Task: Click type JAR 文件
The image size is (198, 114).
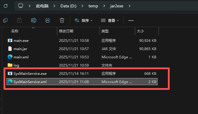Action: [x=109, y=49]
